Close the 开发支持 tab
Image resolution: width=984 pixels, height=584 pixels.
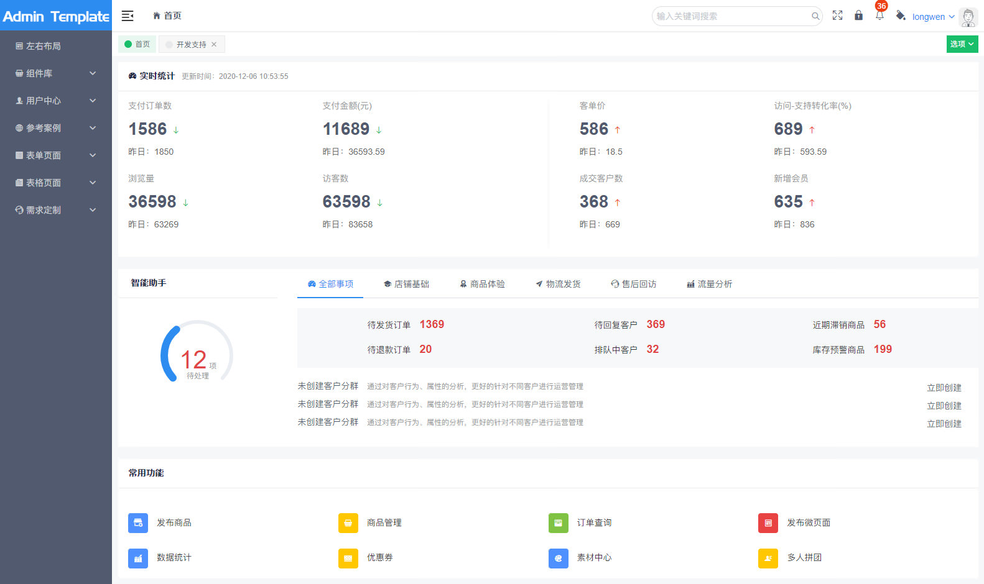(x=214, y=44)
